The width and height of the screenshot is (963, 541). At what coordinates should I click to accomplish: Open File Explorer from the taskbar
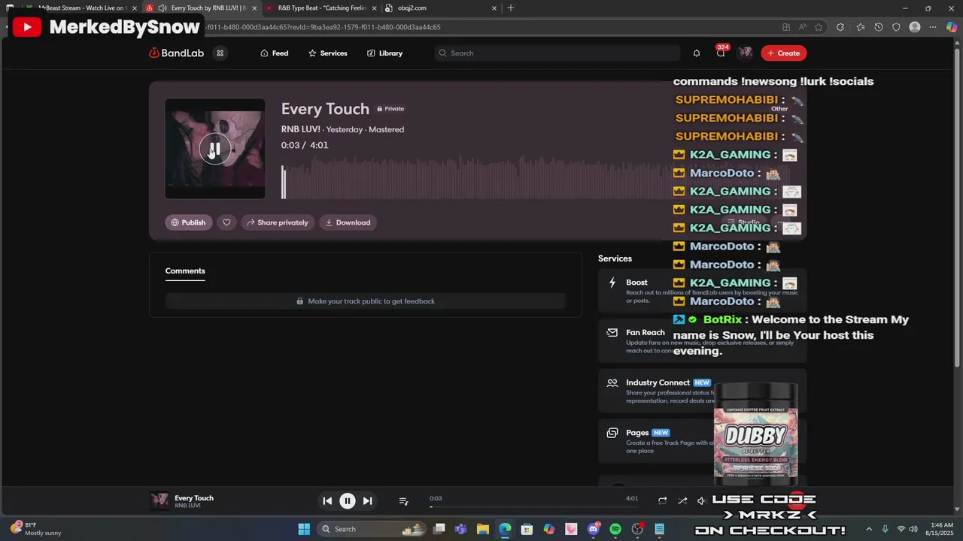[483, 529]
